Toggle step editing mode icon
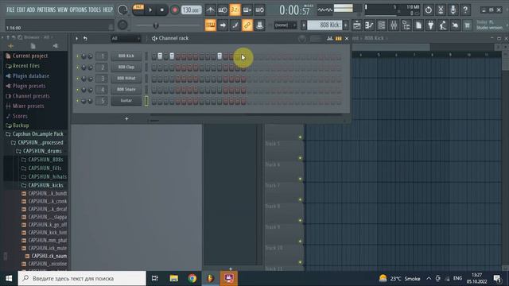The height and width of the screenshot is (286, 509). [235, 25]
